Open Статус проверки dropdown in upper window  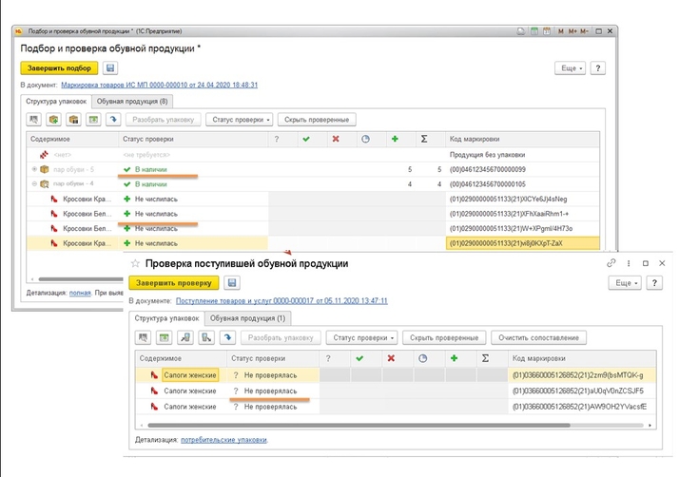pyautogui.click(x=241, y=120)
